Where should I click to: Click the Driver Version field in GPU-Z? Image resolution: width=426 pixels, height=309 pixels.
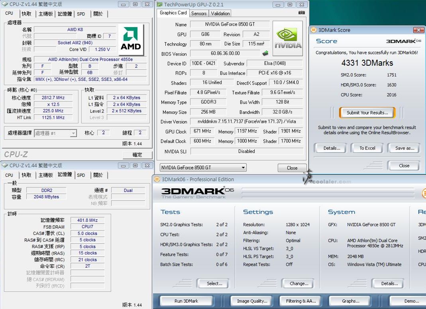click(x=247, y=121)
